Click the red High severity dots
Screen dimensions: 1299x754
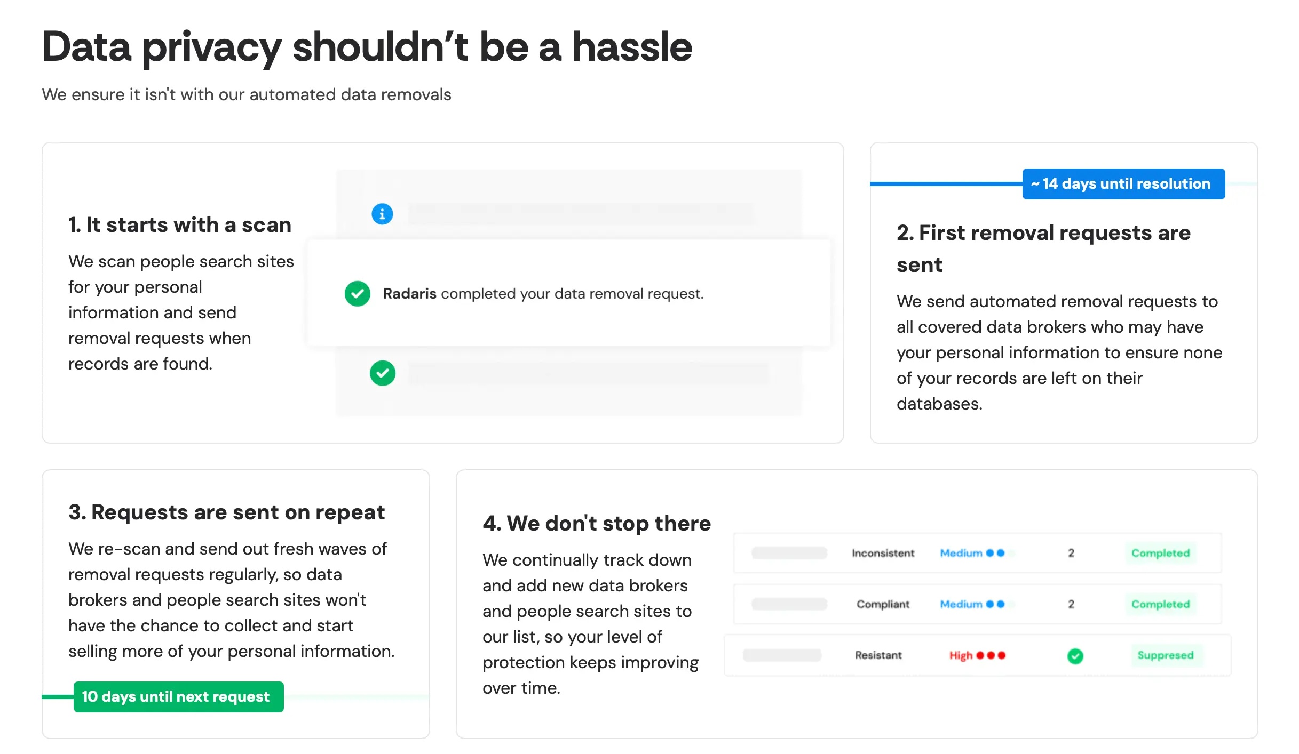pos(991,655)
